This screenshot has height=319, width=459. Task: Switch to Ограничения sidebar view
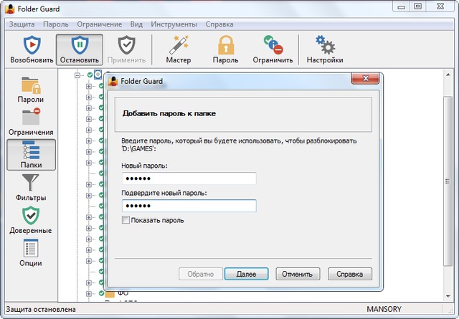[x=30, y=122]
